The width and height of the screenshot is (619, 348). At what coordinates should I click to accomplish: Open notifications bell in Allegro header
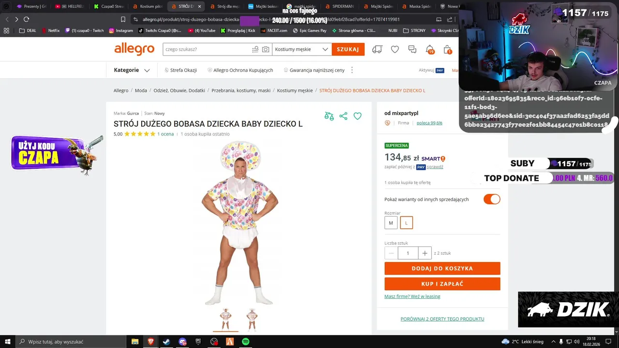pyautogui.click(x=429, y=49)
